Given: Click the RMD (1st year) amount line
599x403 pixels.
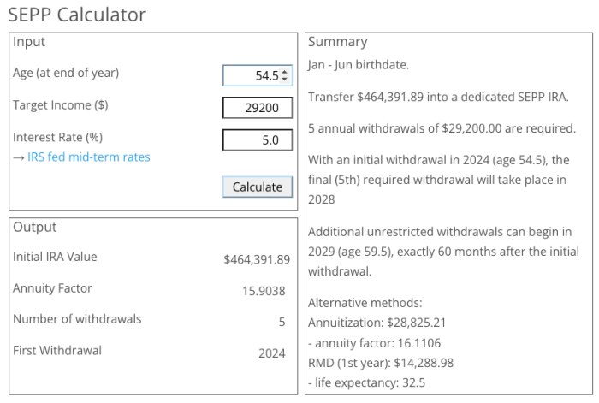Looking at the screenshot, I should 380,363.
